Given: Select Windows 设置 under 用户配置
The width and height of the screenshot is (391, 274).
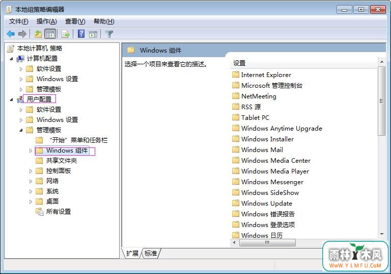Looking at the screenshot, I should 58,120.
